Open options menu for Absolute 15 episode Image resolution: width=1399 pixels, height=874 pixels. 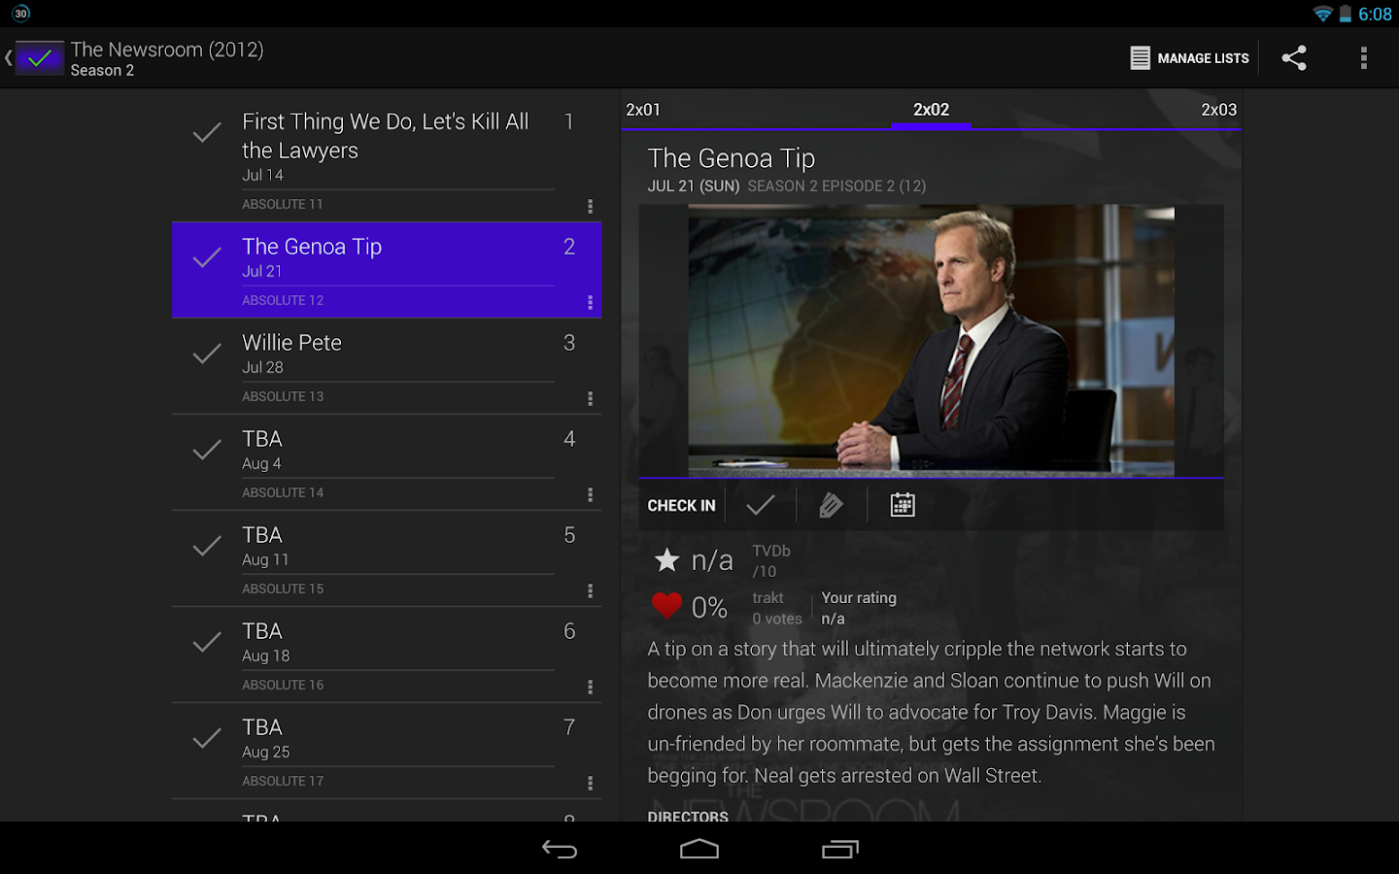pyautogui.click(x=590, y=590)
